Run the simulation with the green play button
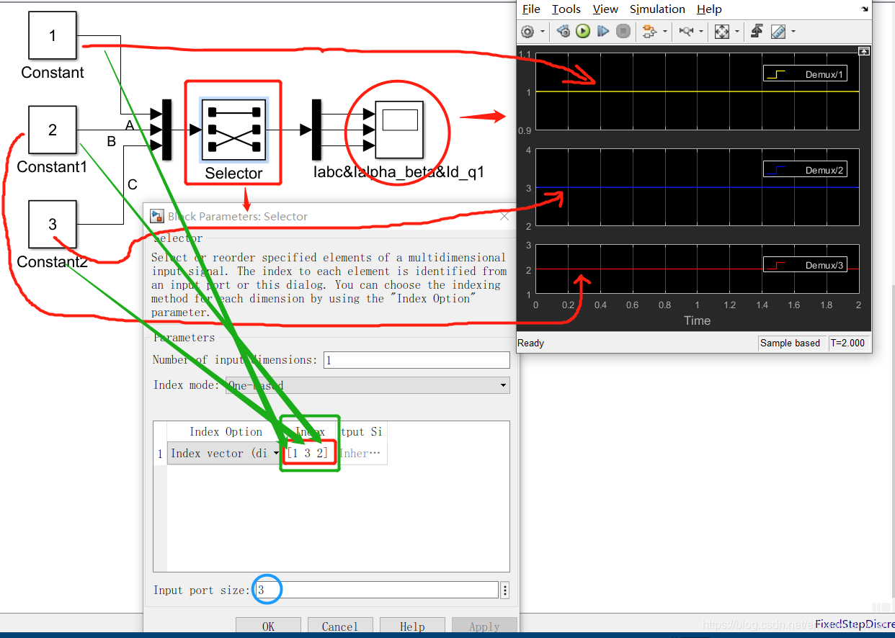 583,32
